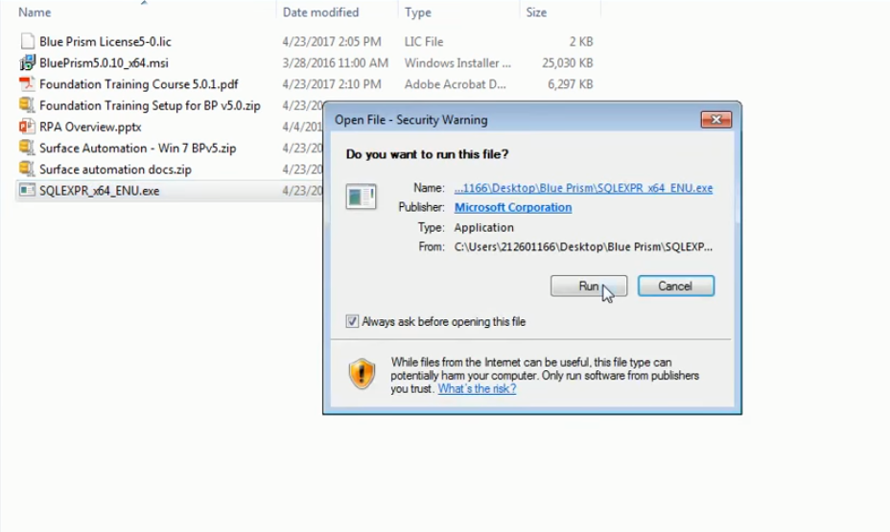Viewport: 890px width, 532px height.
Task: Click the 25,030 KB size cell
Action: click(x=568, y=62)
